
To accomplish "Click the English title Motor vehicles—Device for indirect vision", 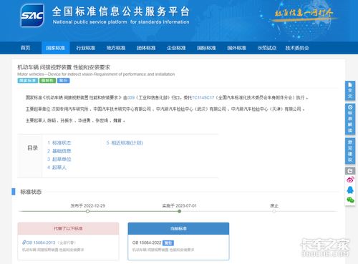I will coord(96,74).
